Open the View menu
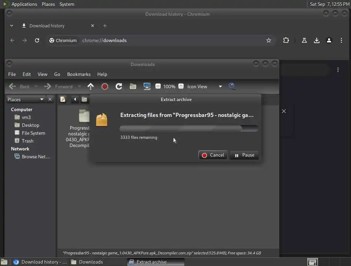 pyautogui.click(x=43, y=75)
